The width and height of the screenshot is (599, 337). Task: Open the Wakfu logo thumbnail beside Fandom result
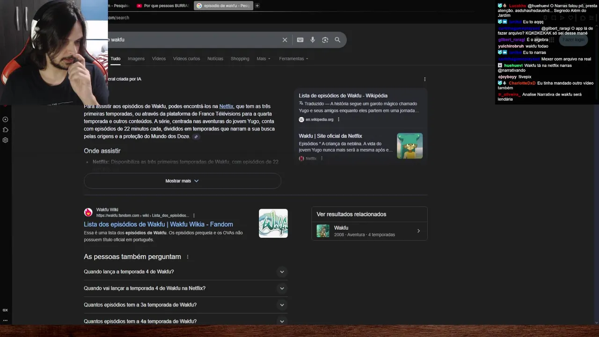pyautogui.click(x=273, y=223)
